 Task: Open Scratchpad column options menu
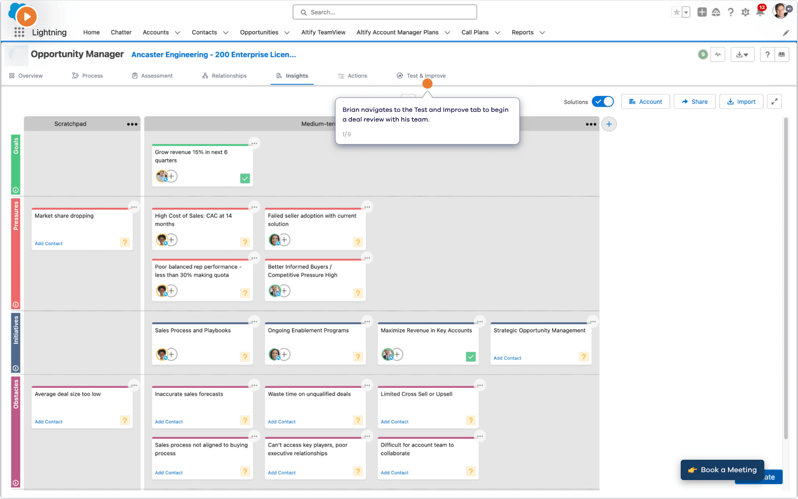pos(132,124)
